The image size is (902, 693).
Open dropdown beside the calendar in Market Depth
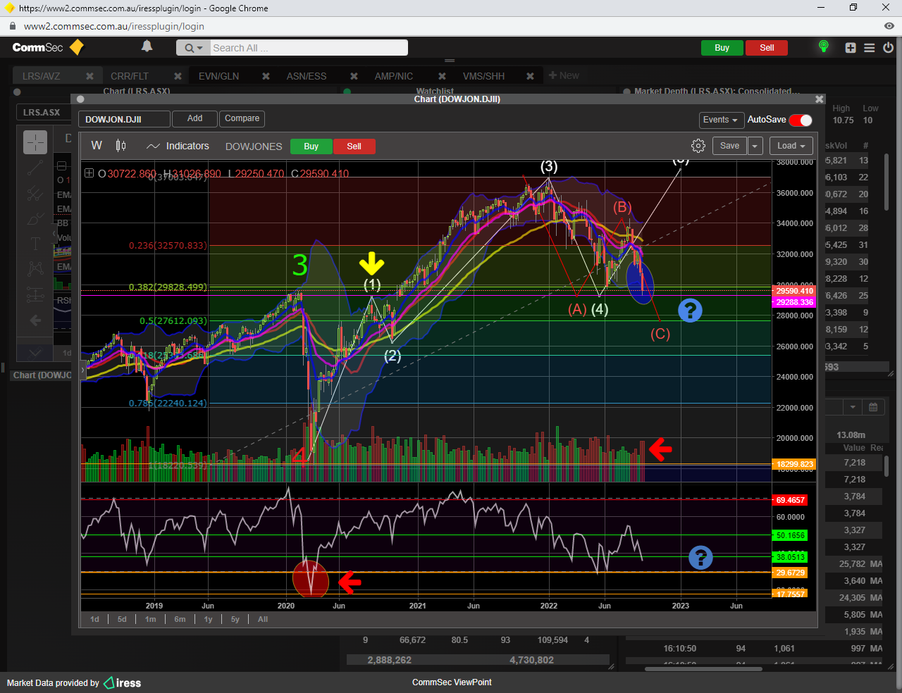(x=853, y=407)
